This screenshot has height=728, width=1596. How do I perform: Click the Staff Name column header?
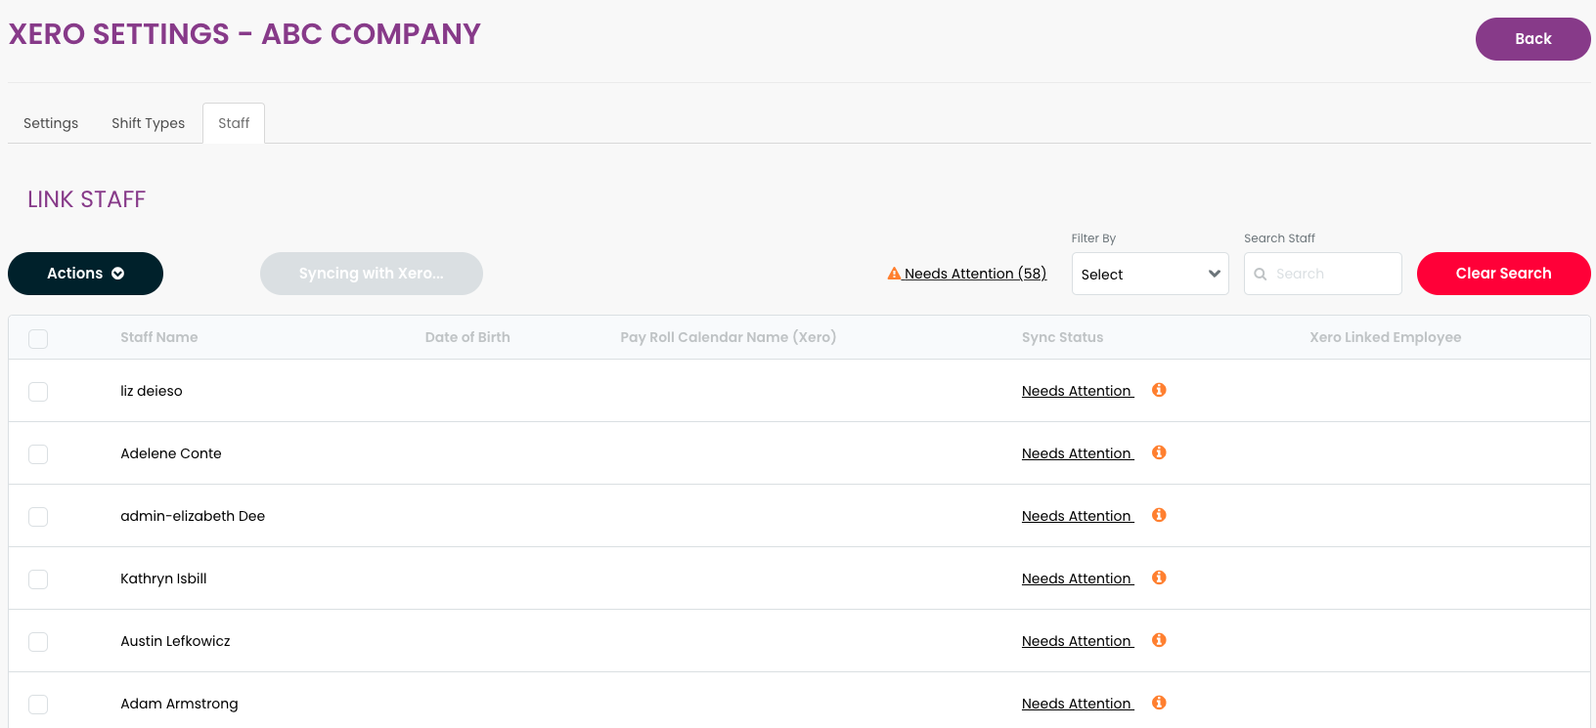click(159, 337)
